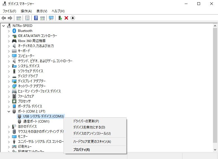Click the キーボード keyboard icon
Viewport: 218px width, 159px height.
tap(14, 51)
